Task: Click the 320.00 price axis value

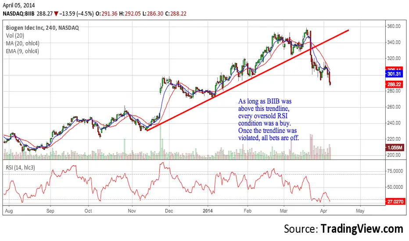Action: (394, 58)
